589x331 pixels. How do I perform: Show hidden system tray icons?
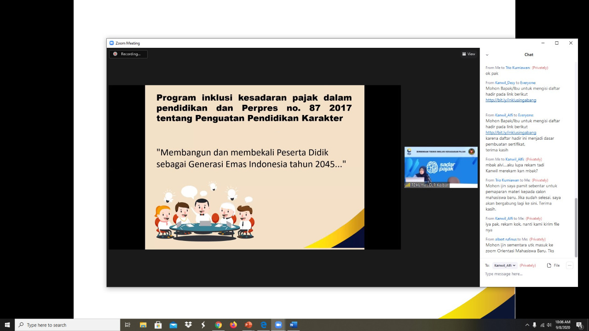527,325
